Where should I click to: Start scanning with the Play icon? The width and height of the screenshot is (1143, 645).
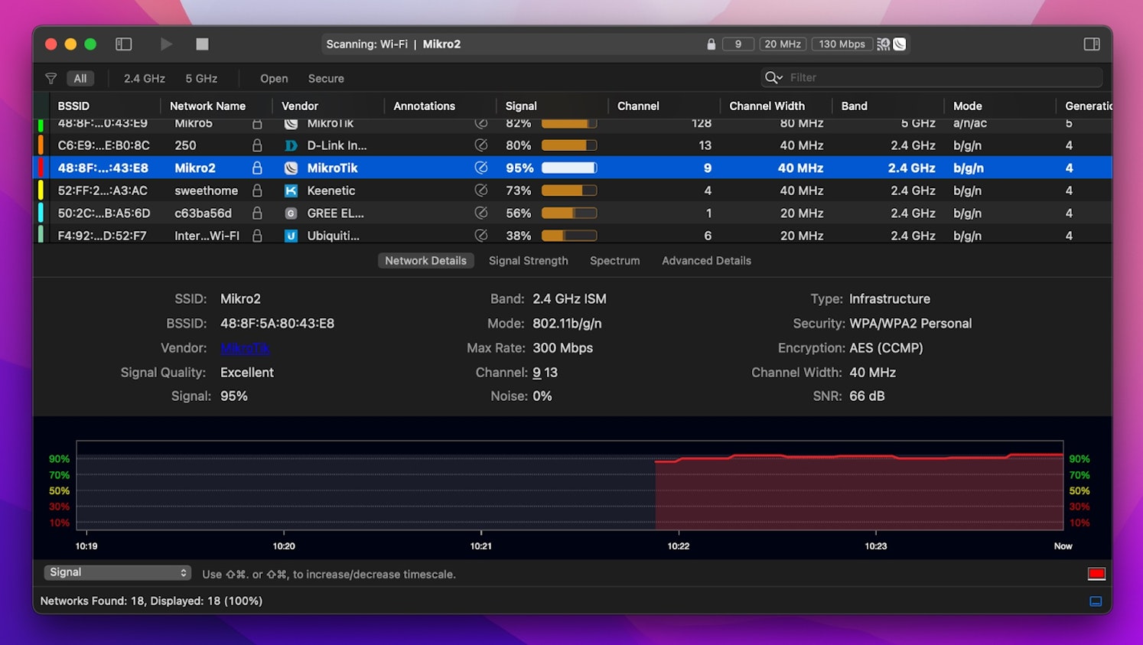(167, 44)
